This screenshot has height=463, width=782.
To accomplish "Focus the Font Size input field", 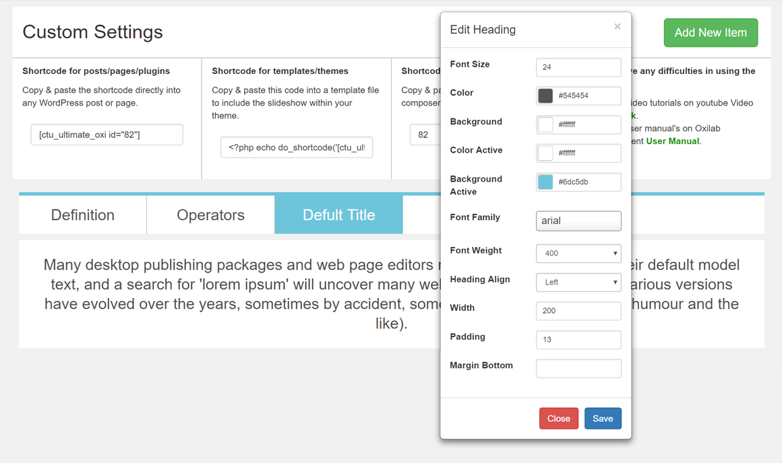I will point(578,67).
